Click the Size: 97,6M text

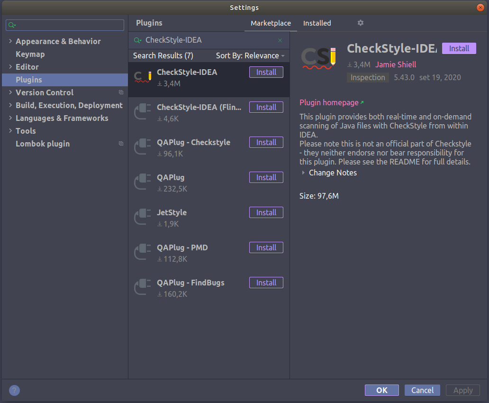tap(319, 196)
